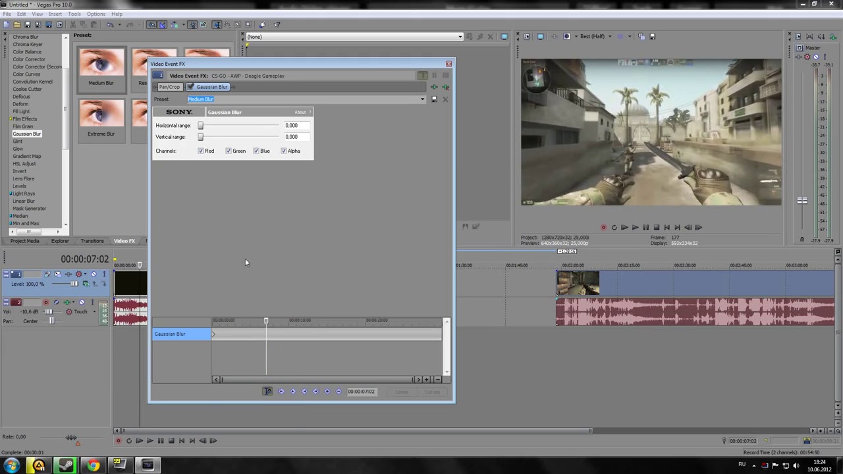Switch to the Explorer tab
Viewport: 843px width, 474px height.
(x=60, y=241)
